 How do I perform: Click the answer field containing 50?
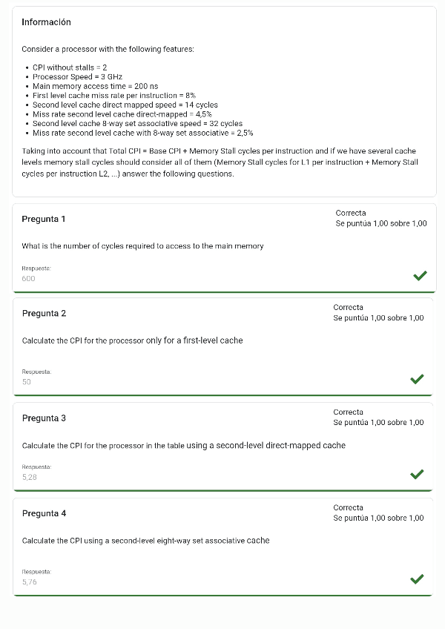pos(27,382)
